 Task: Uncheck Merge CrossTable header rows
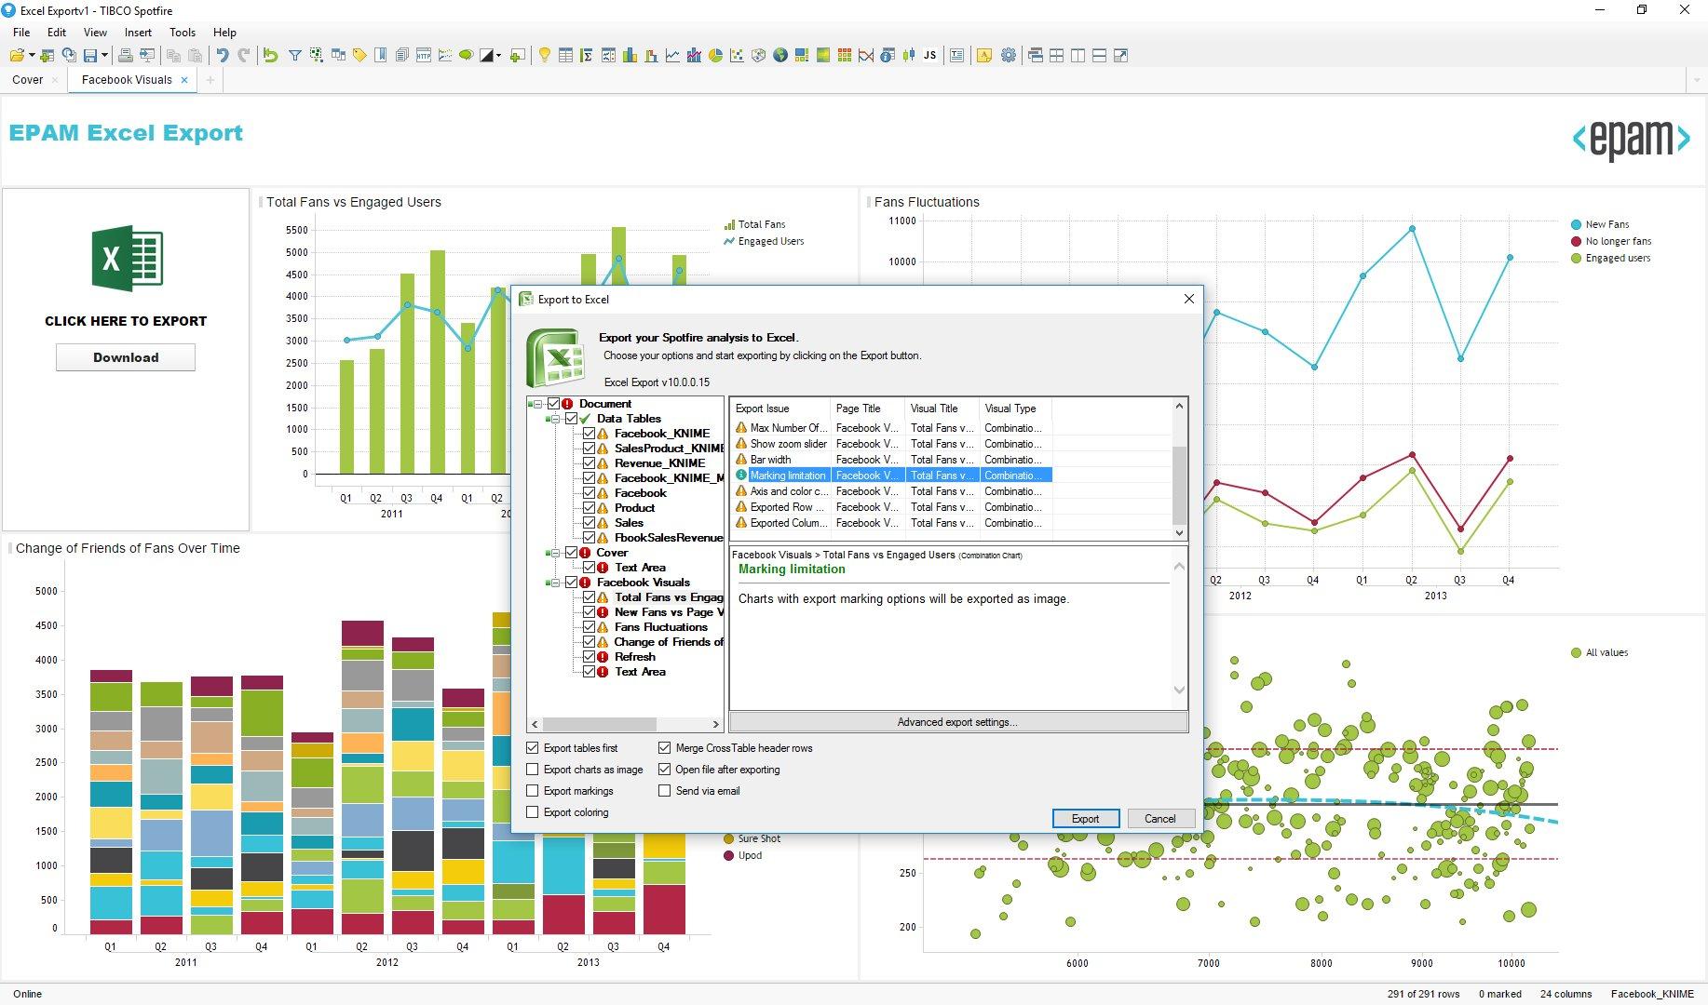click(664, 748)
